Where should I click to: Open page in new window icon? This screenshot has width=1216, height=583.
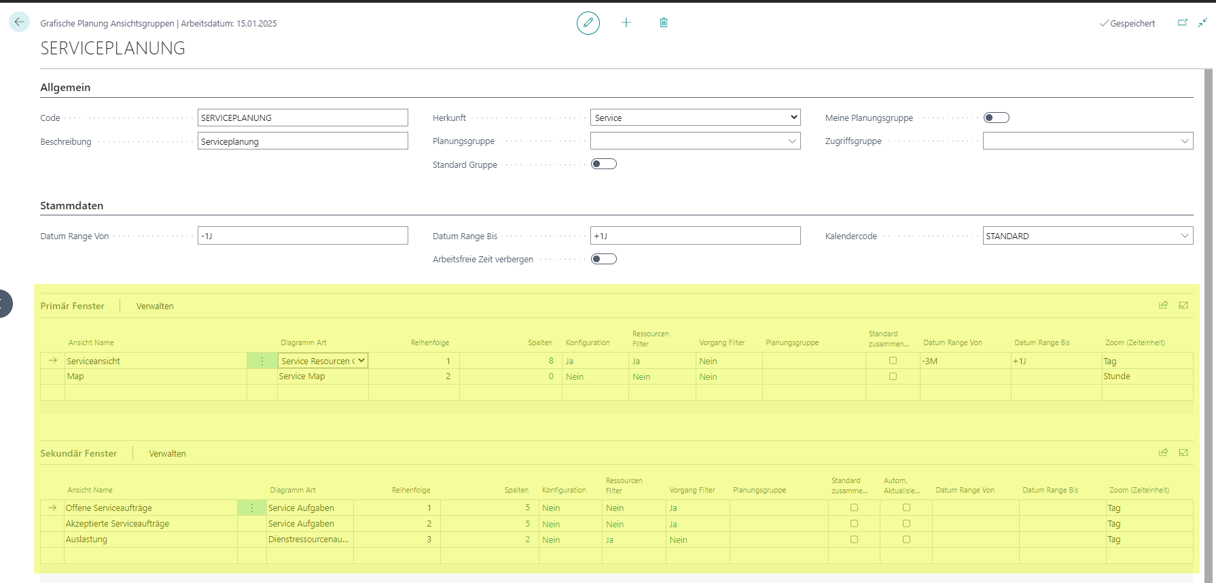tap(1183, 23)
